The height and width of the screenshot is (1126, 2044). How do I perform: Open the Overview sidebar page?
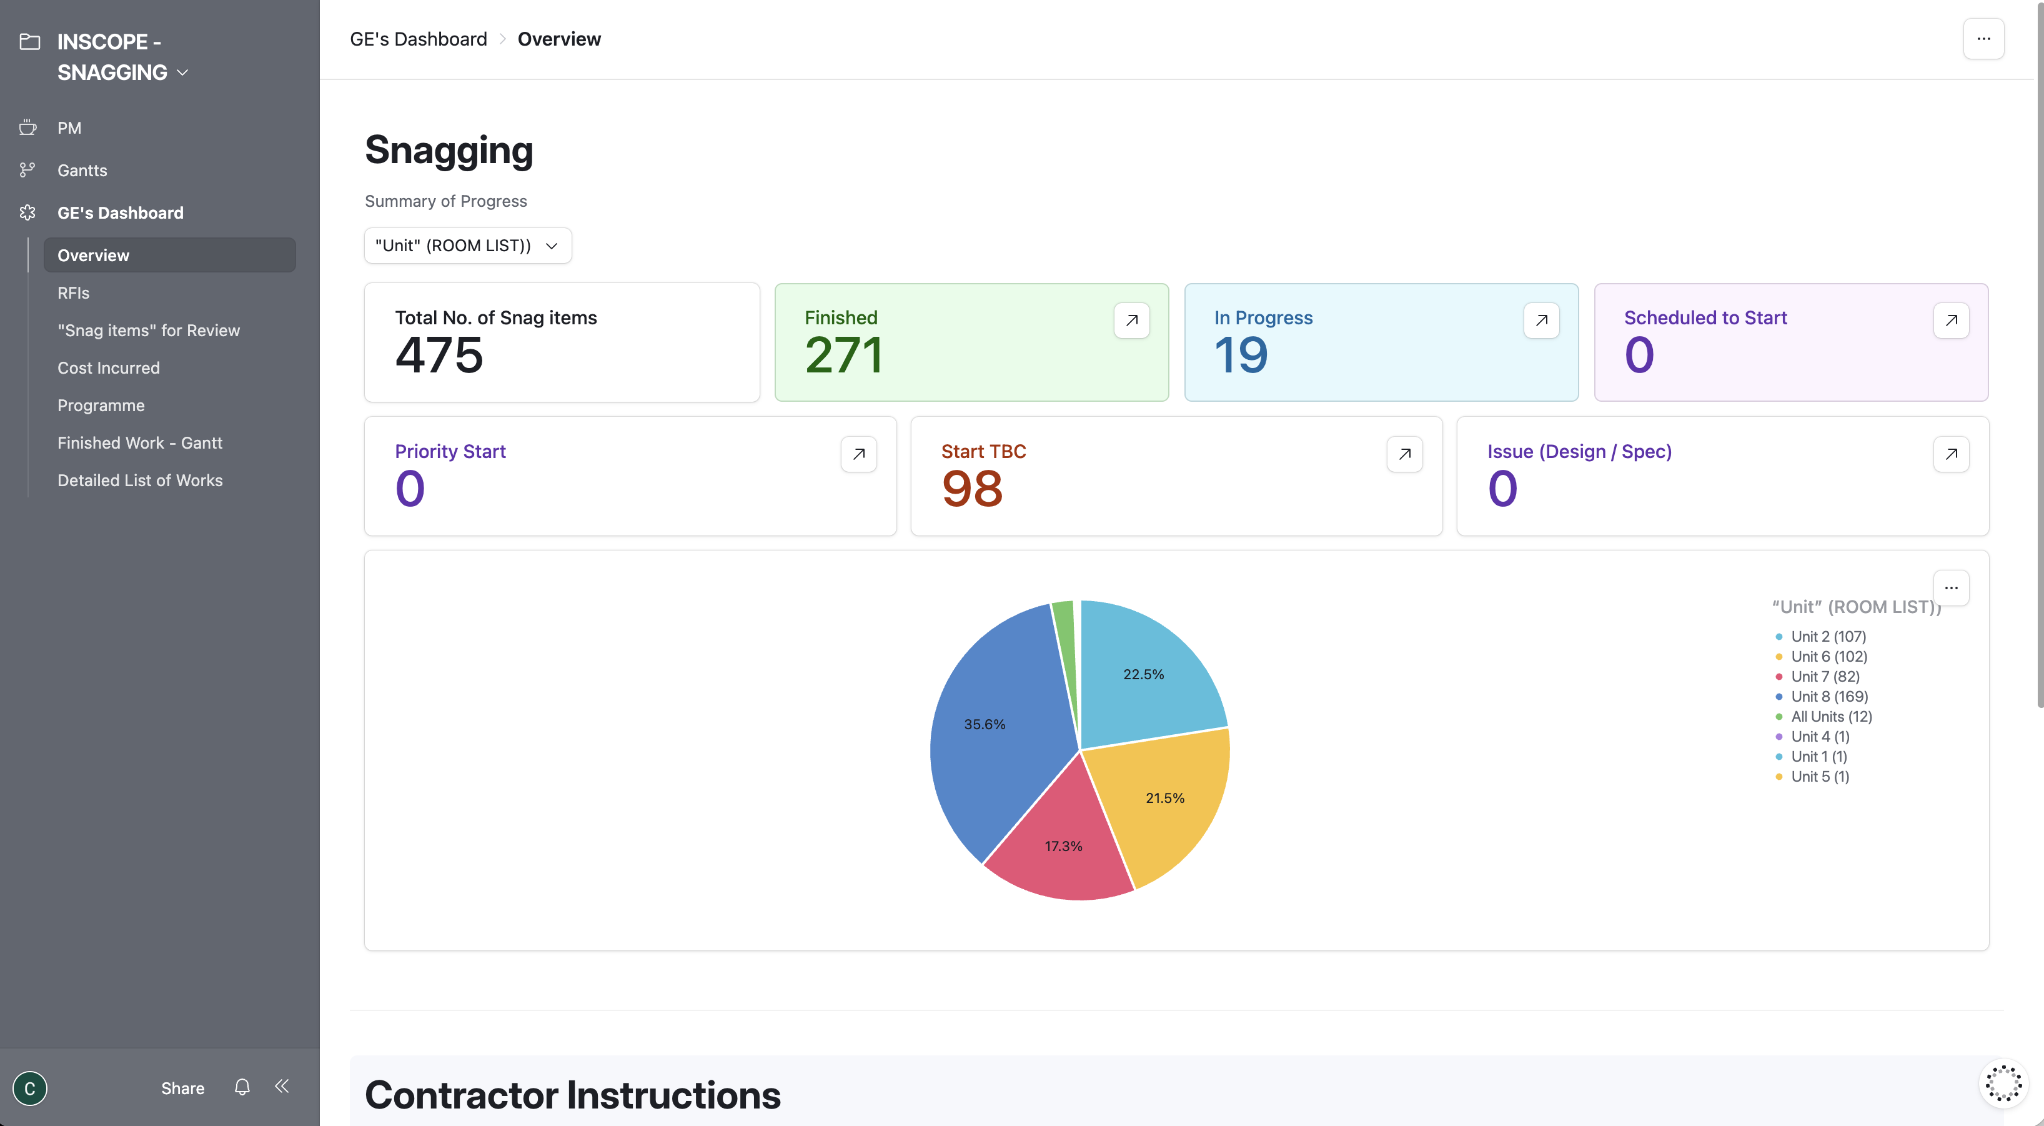coord(170,255)
